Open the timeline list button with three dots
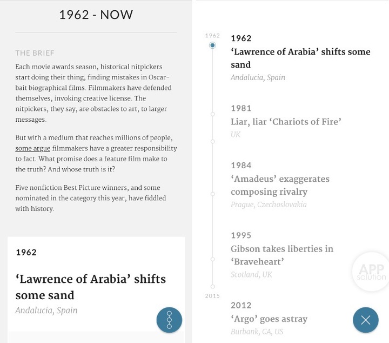The height and width of the screenshot is (343, 389). [x=169, y=320]
